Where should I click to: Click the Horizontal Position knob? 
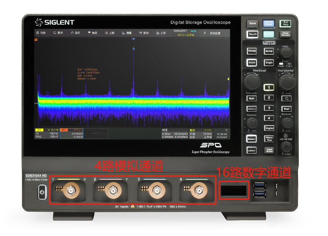click(x=287, y=123)
